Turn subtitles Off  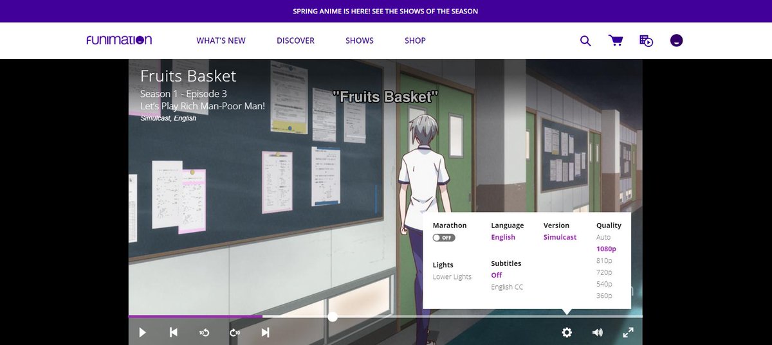497,275
